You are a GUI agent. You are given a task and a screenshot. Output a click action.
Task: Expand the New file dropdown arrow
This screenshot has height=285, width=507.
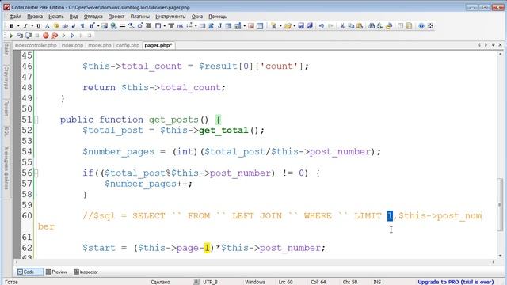[x=280, y=26]
